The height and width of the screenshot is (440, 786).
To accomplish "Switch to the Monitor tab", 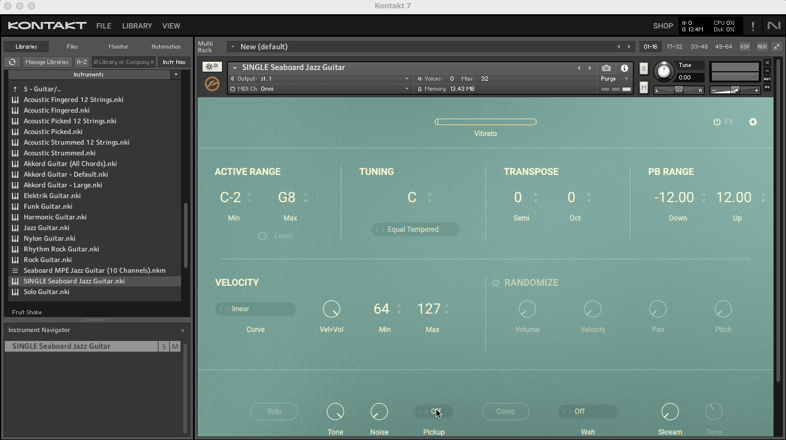I will (118, 47).
